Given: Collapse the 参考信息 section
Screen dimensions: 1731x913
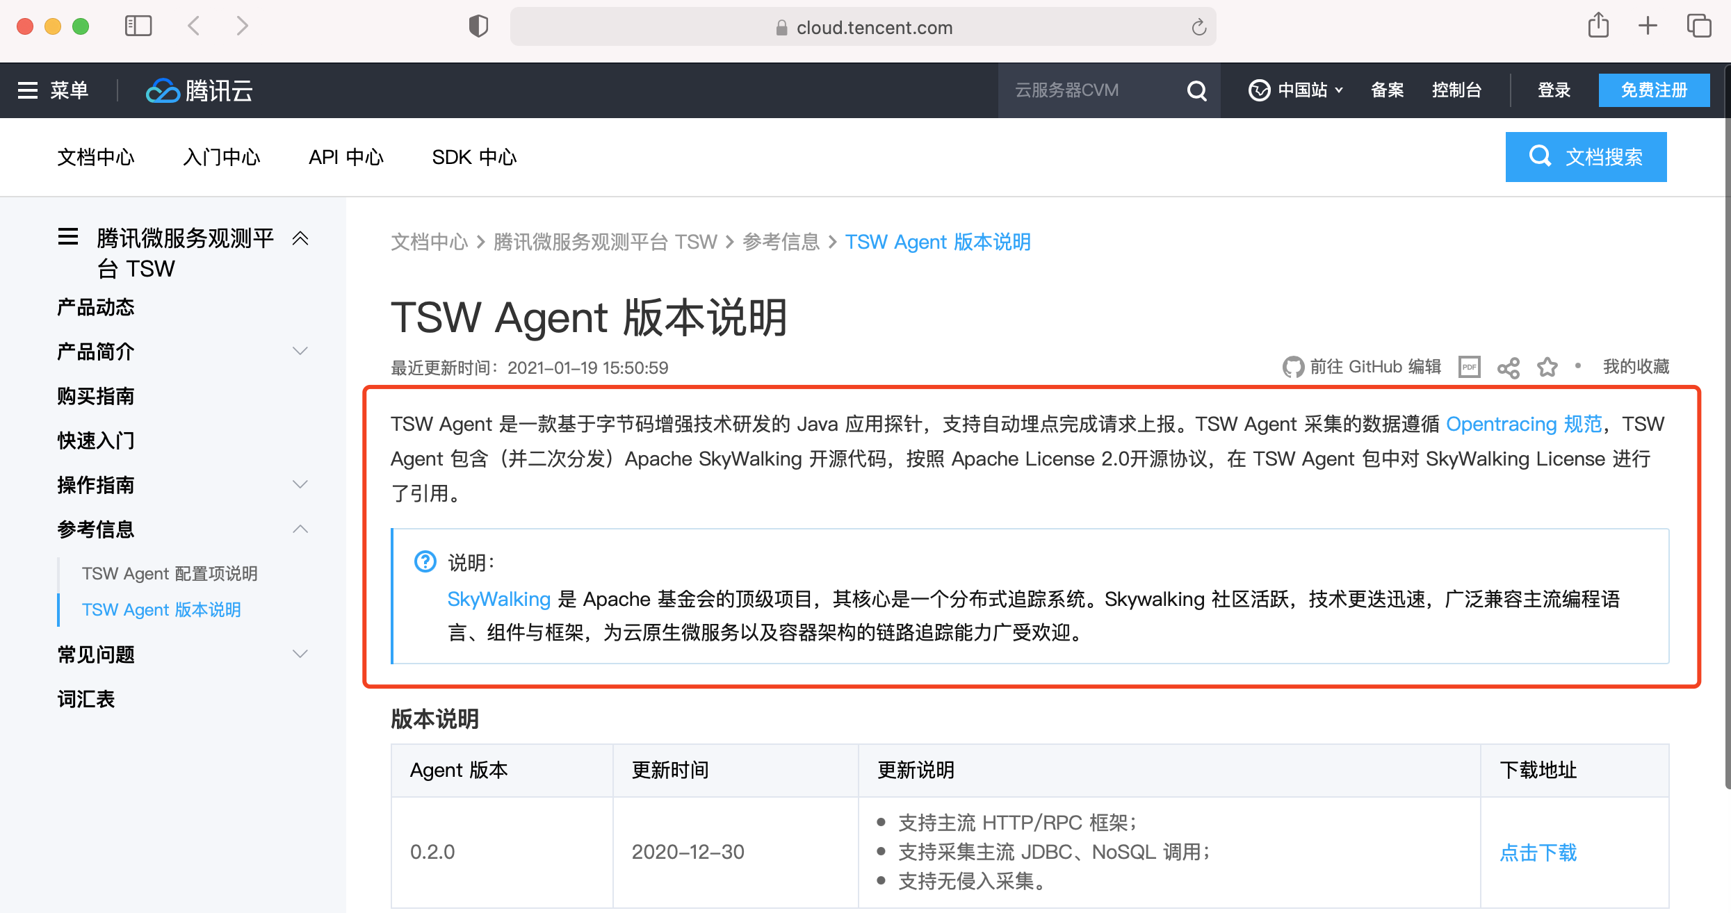Looking at the screenshot, I should click(300, 529).
